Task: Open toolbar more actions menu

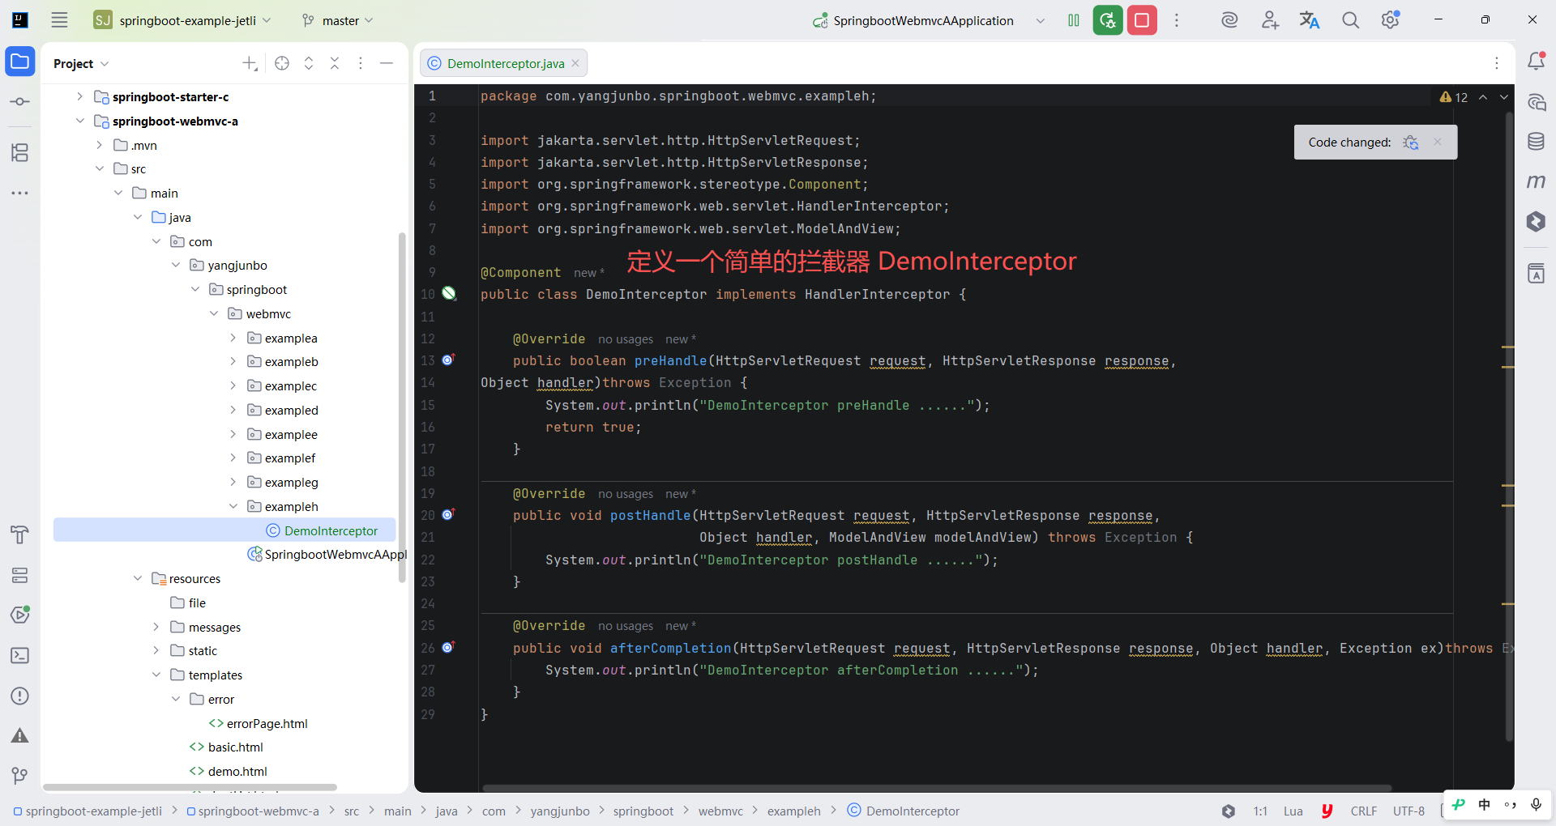Action: point(1177,20)
